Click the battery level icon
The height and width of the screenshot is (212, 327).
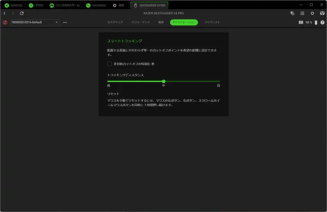pos(316,22)
